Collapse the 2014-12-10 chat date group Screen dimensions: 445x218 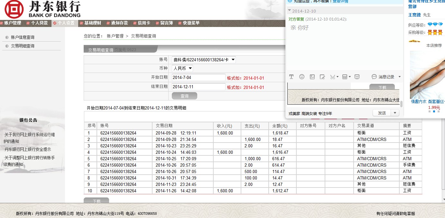[x=289, y=11]
